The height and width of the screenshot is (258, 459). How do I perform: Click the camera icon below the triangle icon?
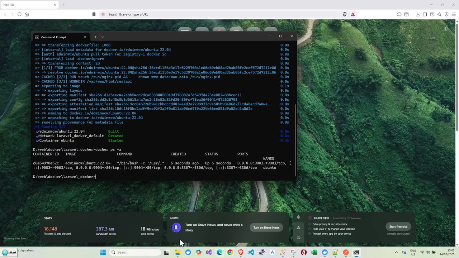pyautogui.click(x=298, y=237)
